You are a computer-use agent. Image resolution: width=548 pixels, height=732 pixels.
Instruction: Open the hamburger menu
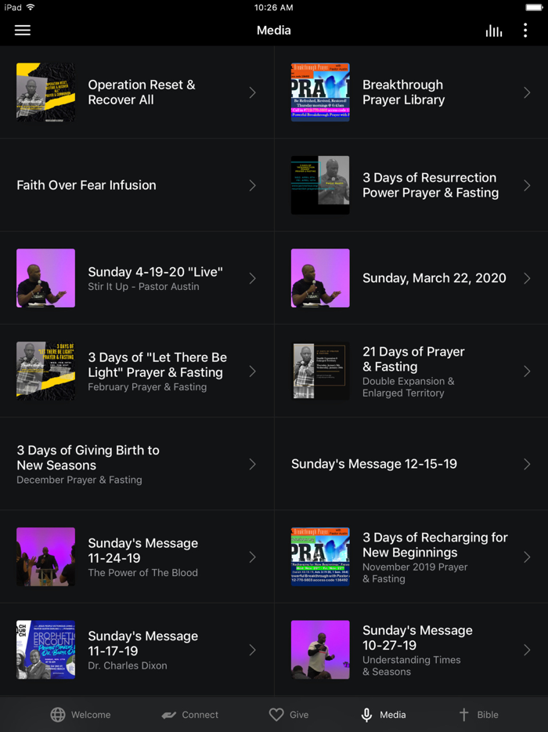(23, 30)
